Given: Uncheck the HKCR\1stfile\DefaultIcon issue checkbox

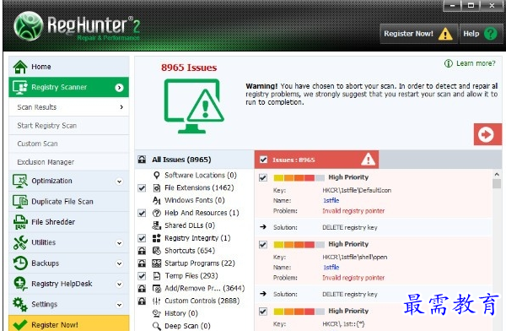Looking at the screenshot, I should click(x=263, y=178).
